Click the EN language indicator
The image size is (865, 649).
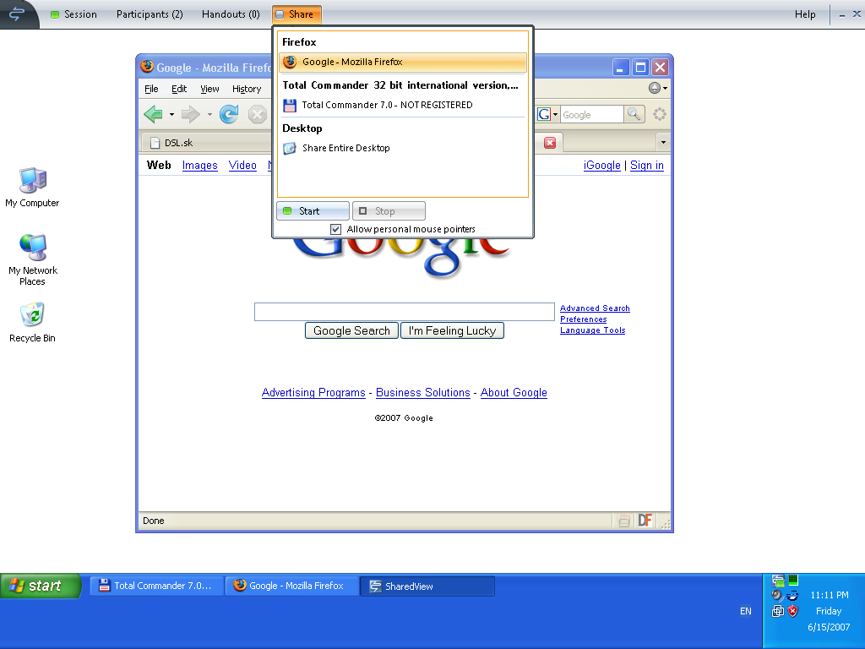(745, 612)
